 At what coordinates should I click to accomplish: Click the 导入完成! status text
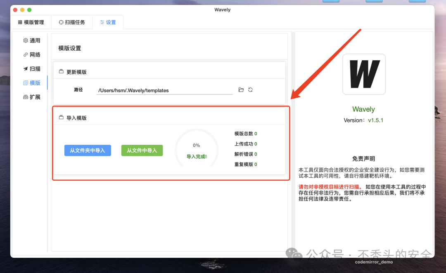pos(197,157)
